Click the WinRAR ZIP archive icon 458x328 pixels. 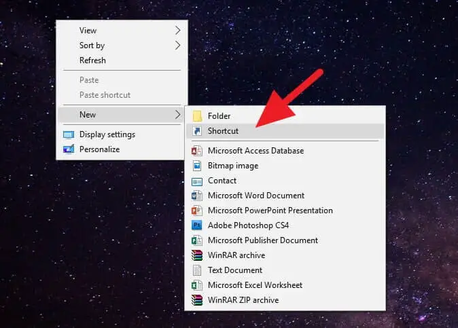click(x=197, y=300)
